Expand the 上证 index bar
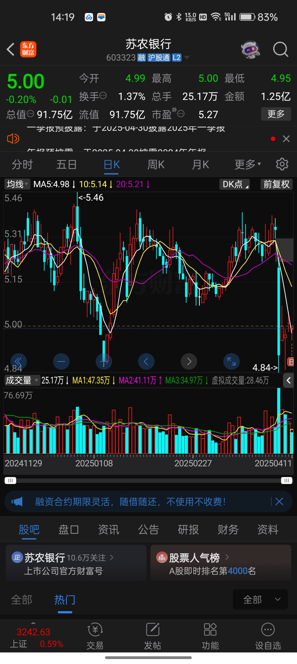The width and height of the screenshot is (297, 664). tap(33, 623)
